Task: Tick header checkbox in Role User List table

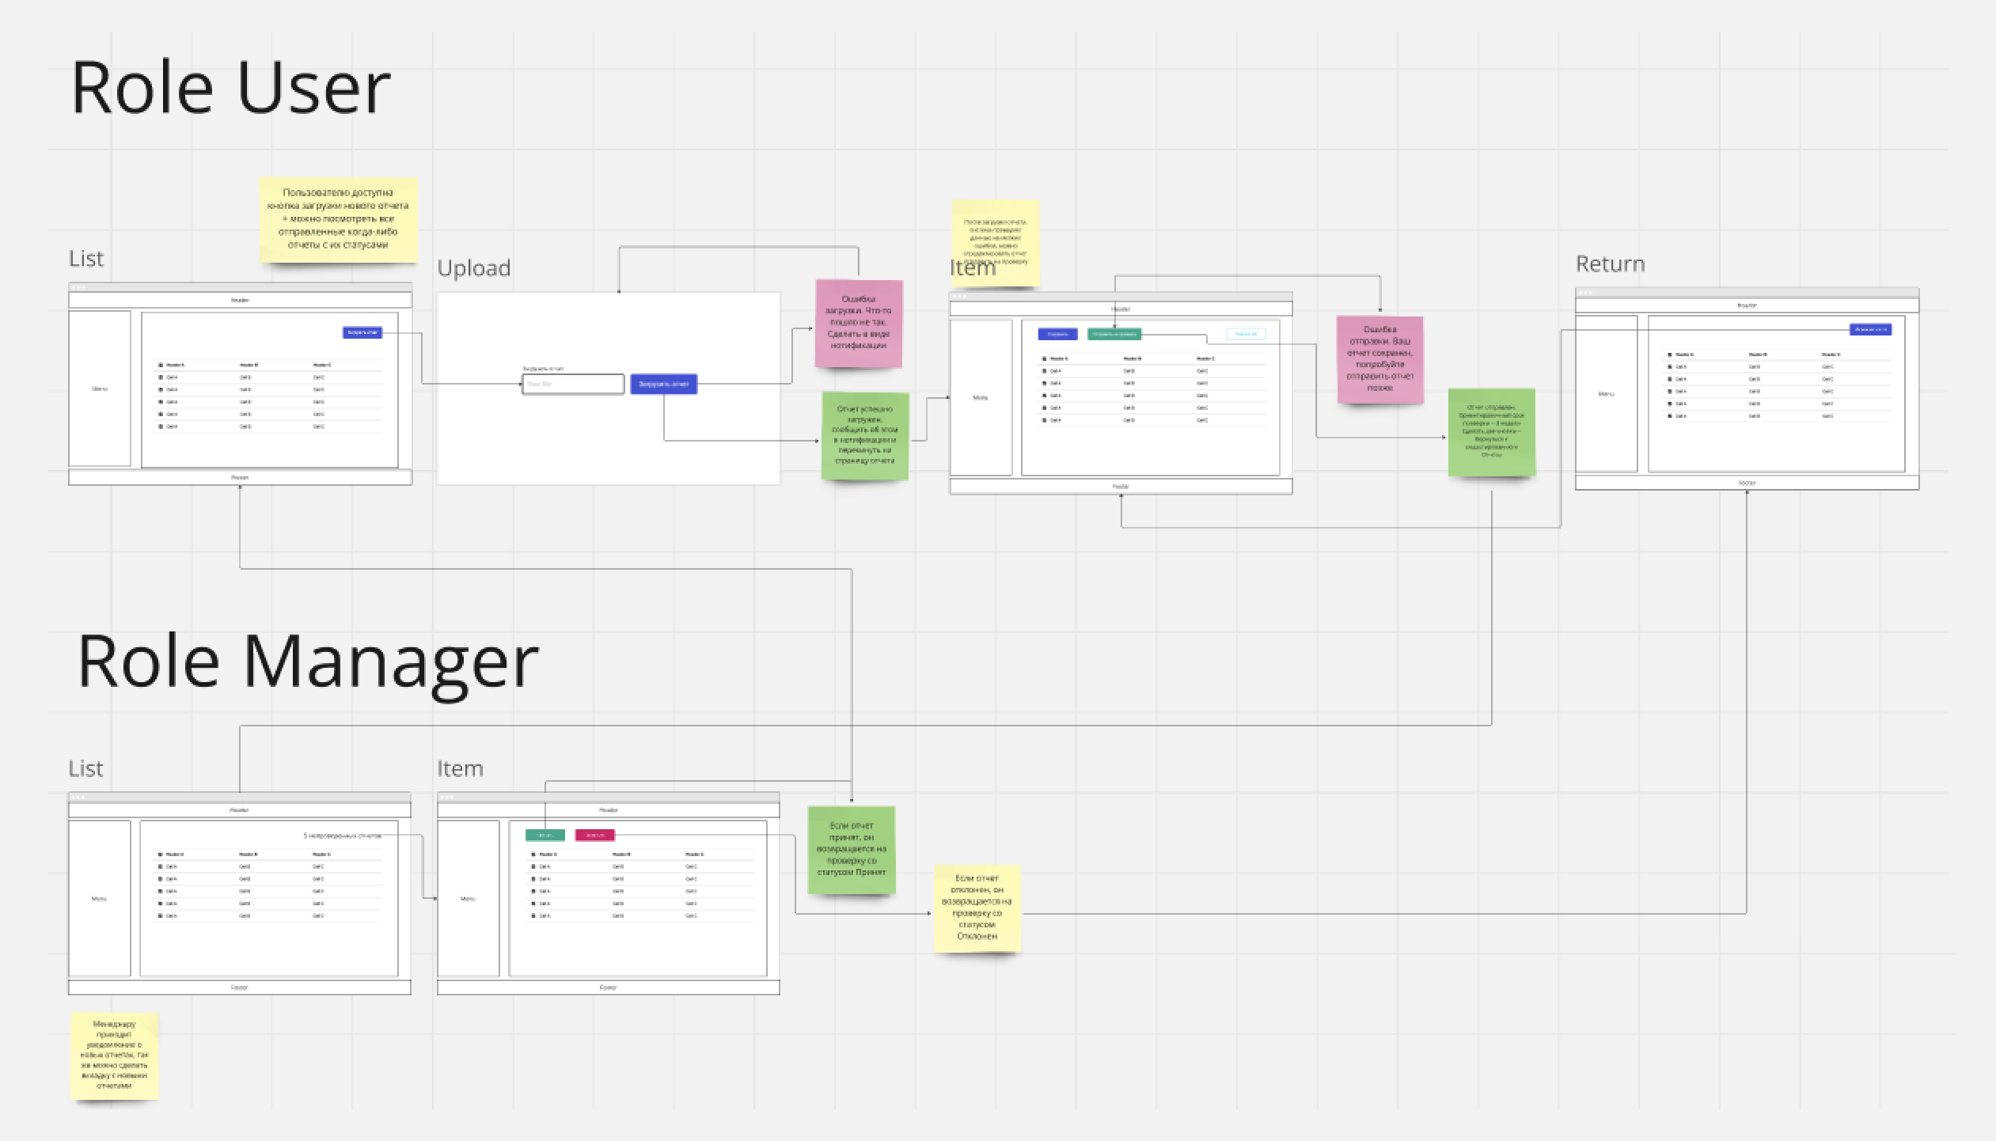Action: pos(161,365)
